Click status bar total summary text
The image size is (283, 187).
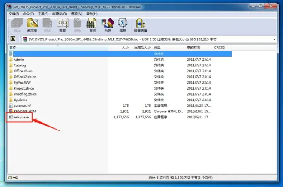(181, 178)
